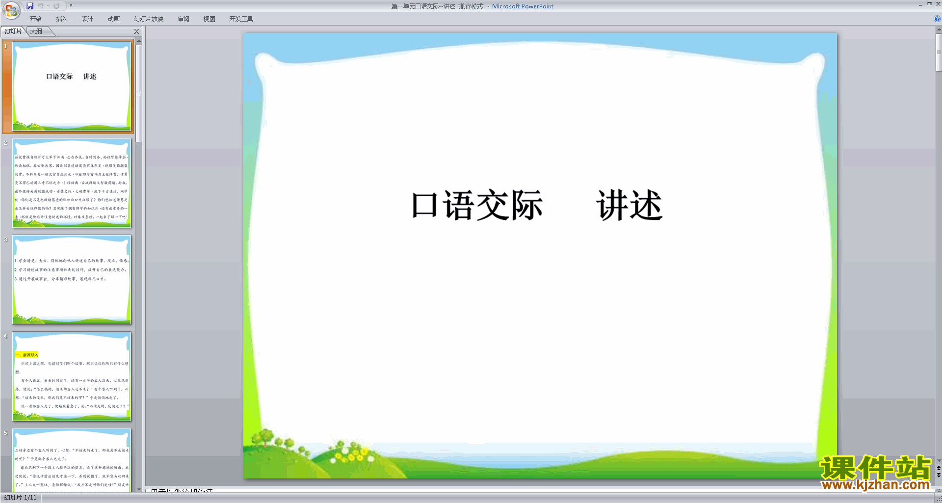942x503 pixels.
Task: Open the 开发工具 ribbon tab
Action: (241, 19)
